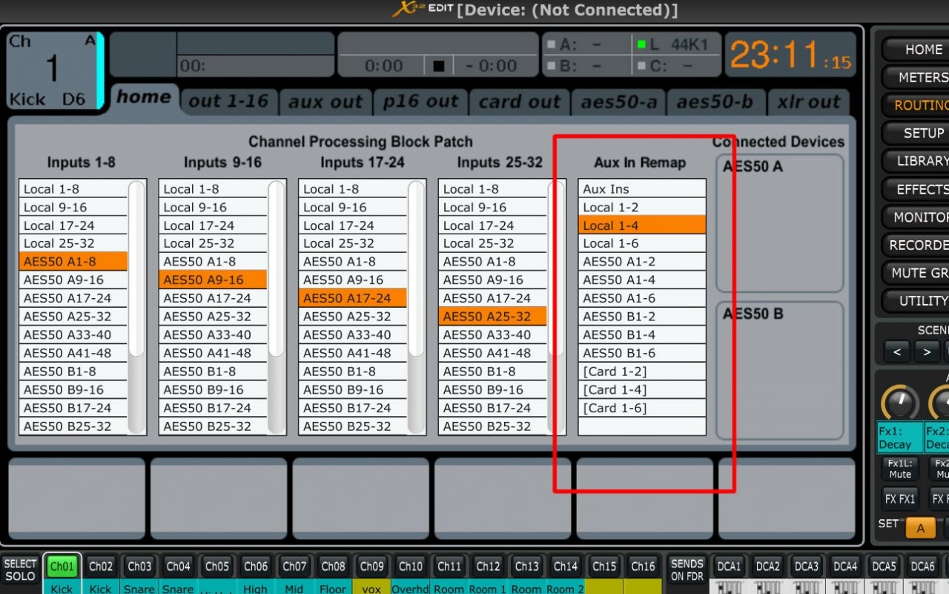Select channel Ch05 button
The image size is (949, 594).
(217, 567)
